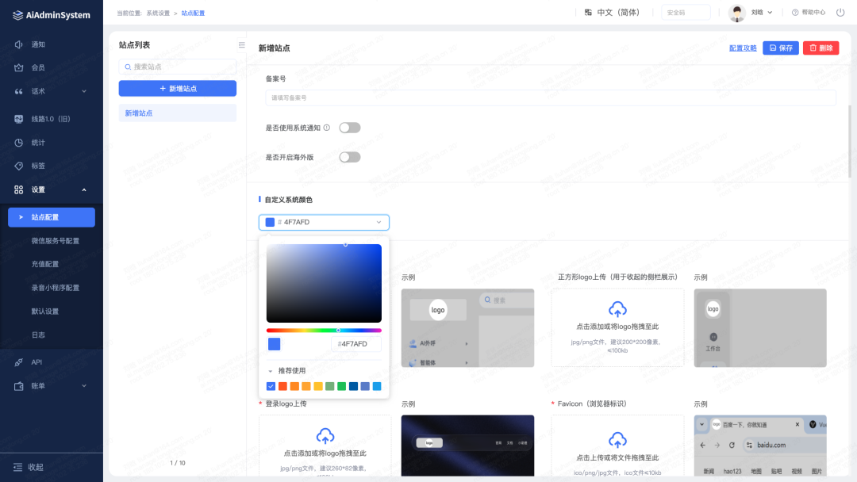Expand the 账单 sidebar menu
Screen dimensions: 857x482
51,385
